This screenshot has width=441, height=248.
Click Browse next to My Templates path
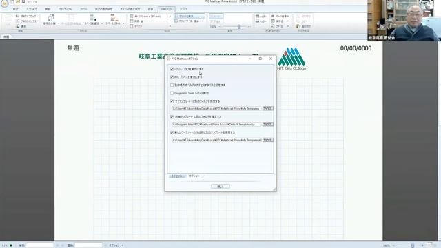pyautogui.click(x=268, y=108)
